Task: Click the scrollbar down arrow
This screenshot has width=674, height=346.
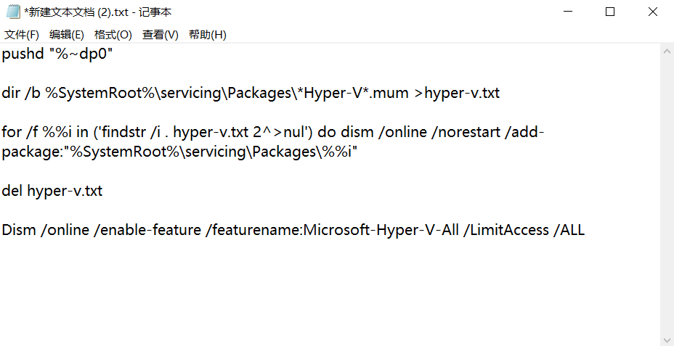Action: pyautogui.click(x=667, y=339)
